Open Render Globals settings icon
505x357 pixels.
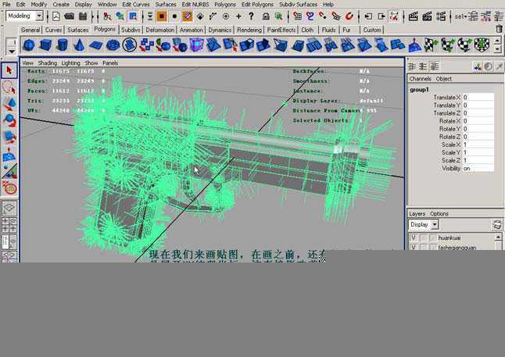click(x=441, y=16)
